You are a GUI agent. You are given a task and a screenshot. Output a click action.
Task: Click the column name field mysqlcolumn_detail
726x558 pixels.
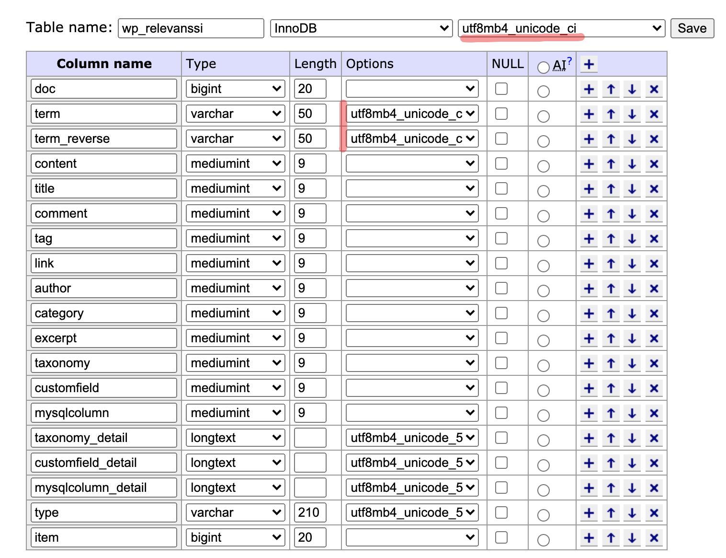[x=104, y=488]
